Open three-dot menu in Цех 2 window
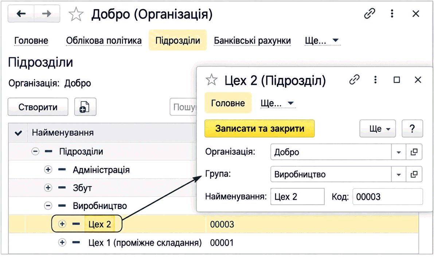Image resolution: width=434 pixels, height=257 pixels. click(375, 80)
